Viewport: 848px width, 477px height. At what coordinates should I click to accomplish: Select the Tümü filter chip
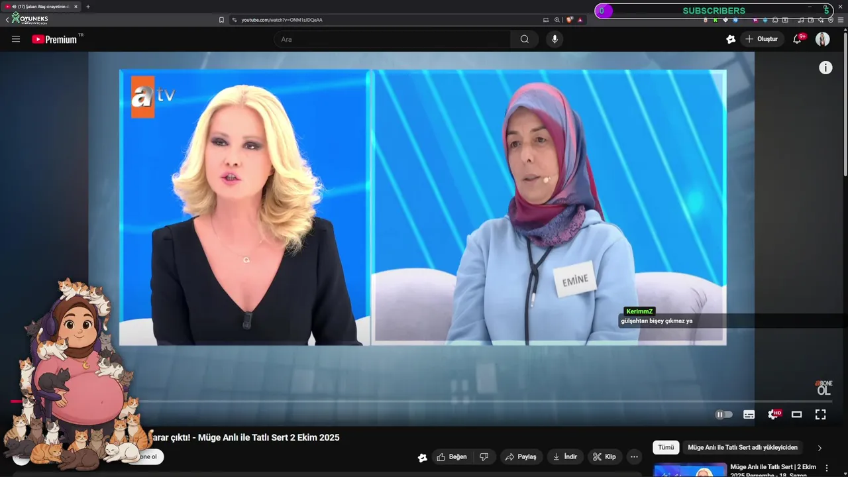coord(666,447)
